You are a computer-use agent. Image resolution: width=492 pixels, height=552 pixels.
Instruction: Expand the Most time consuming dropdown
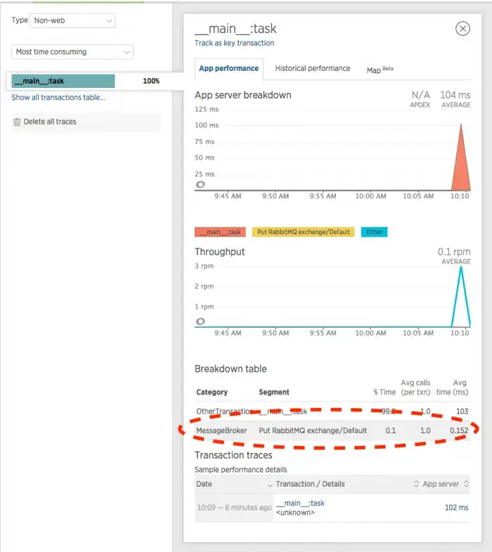click(72, 52)
